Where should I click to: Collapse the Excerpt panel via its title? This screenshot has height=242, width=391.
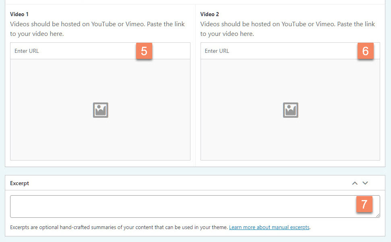point(20,183)
